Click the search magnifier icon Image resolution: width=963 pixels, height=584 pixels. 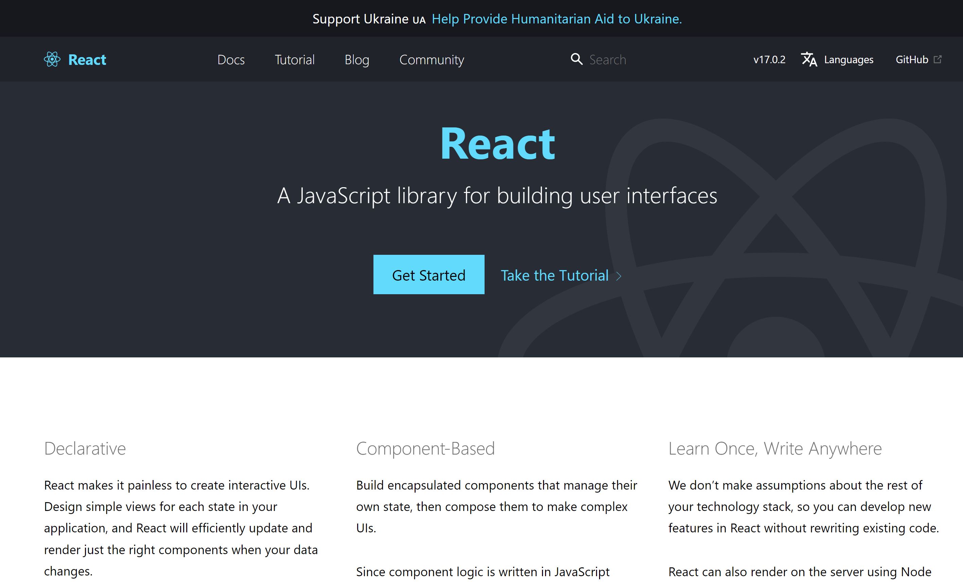[x=576, y=59]
